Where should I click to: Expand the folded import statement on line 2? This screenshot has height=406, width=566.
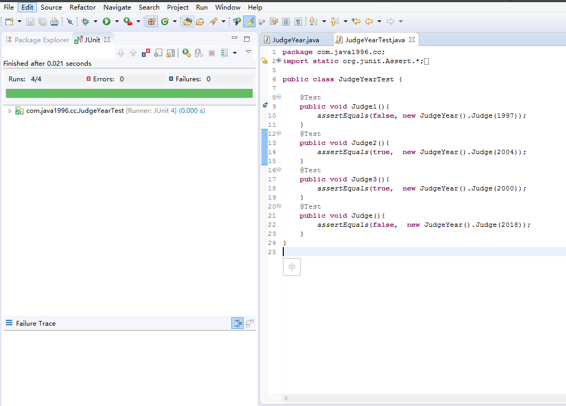(278, 61)
